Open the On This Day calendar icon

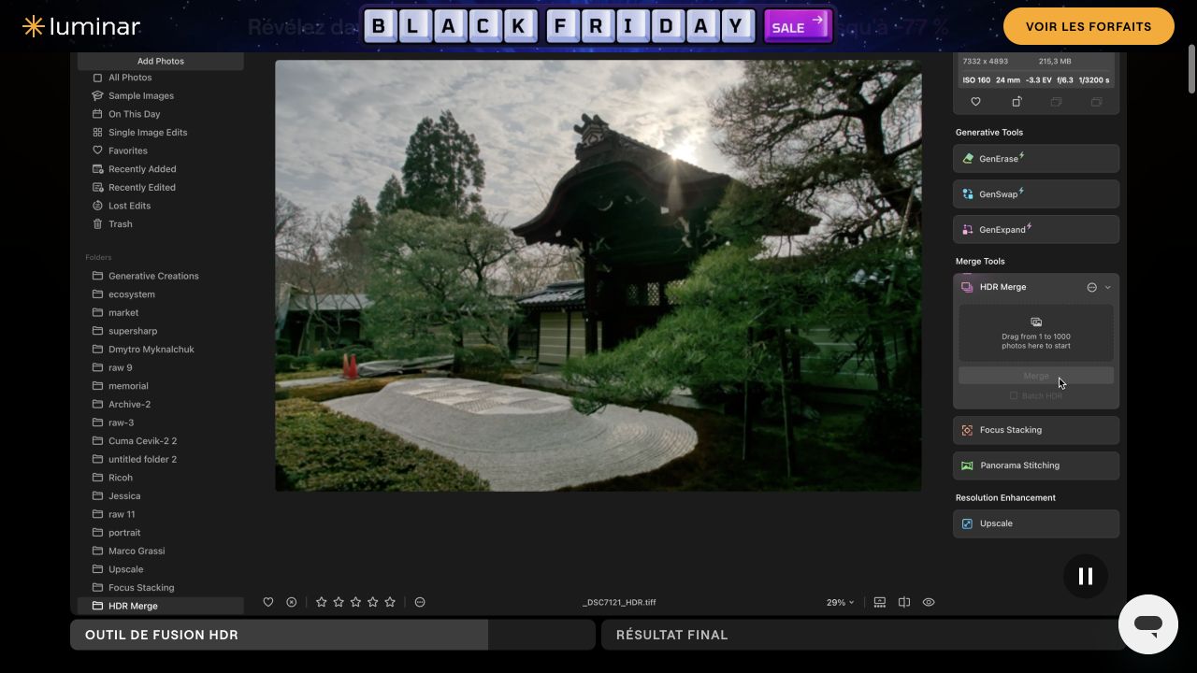(97, 114)
